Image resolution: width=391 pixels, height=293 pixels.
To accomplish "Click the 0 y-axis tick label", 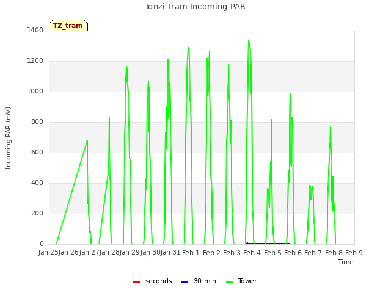I will click(x=42, y=244).
